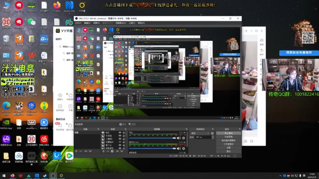Screen dimensions: 319x179
Task: Open the 视图(V) menu in OBS
Action: coord(96,23)
